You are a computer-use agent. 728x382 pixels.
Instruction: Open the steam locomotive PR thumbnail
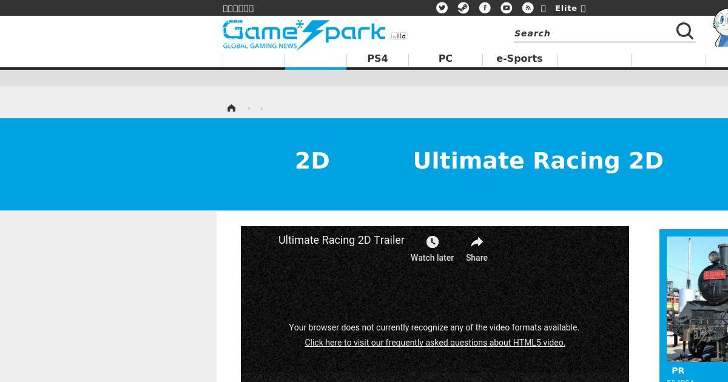[x=697, y=298]
